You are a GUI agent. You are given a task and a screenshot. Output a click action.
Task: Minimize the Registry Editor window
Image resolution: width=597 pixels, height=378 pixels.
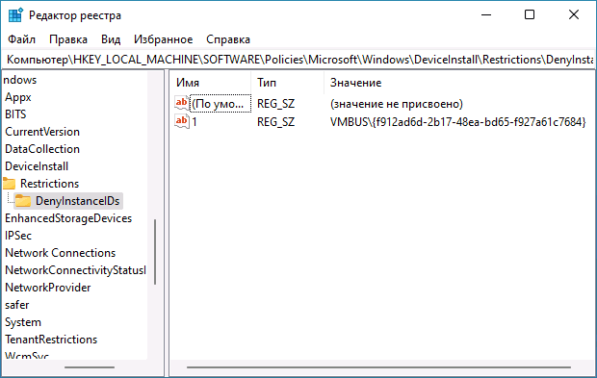486,15
